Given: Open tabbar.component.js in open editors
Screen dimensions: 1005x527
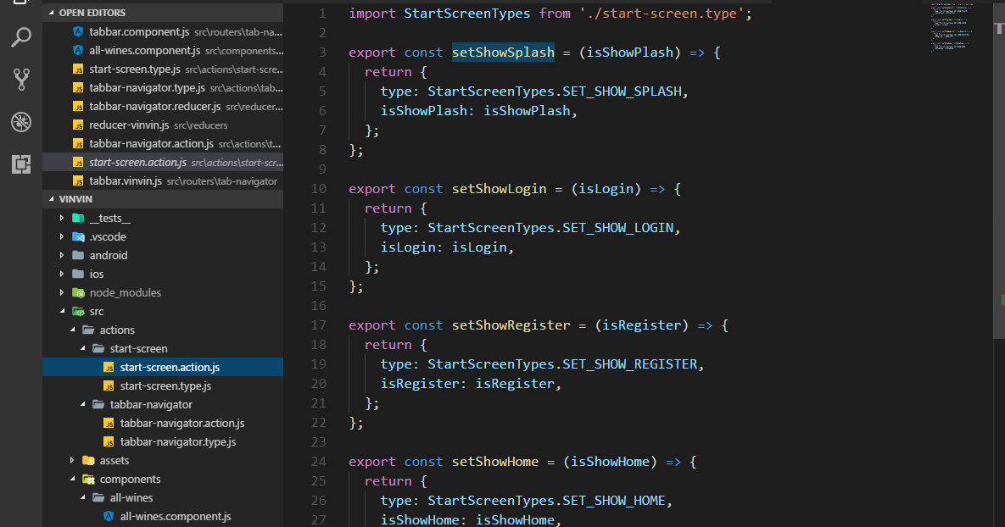Looking at the screenshot, I should click(x=163, y=31).
